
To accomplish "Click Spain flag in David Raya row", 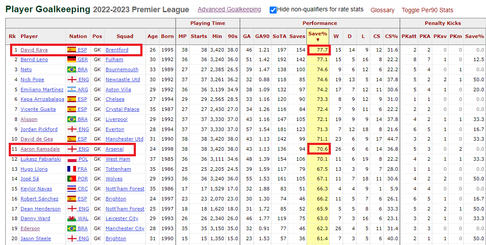I will pyautogui.click(x=72, y=49).
